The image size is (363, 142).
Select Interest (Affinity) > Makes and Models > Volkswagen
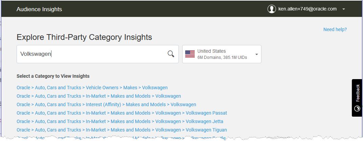click(106, 104)
